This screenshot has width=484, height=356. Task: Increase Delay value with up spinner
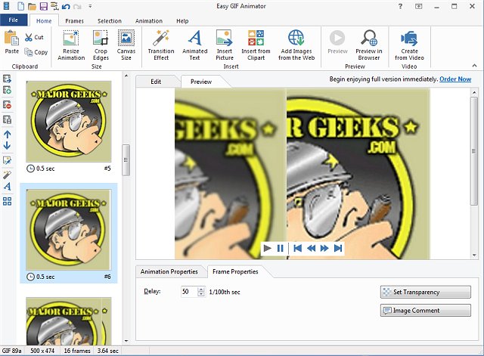pyautogui.click(x=201, y=289)
